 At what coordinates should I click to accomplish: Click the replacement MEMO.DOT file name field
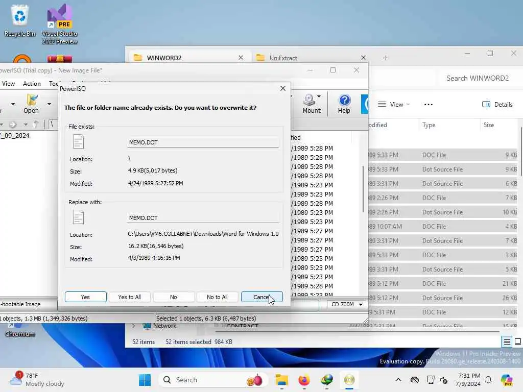click(203, 218)
